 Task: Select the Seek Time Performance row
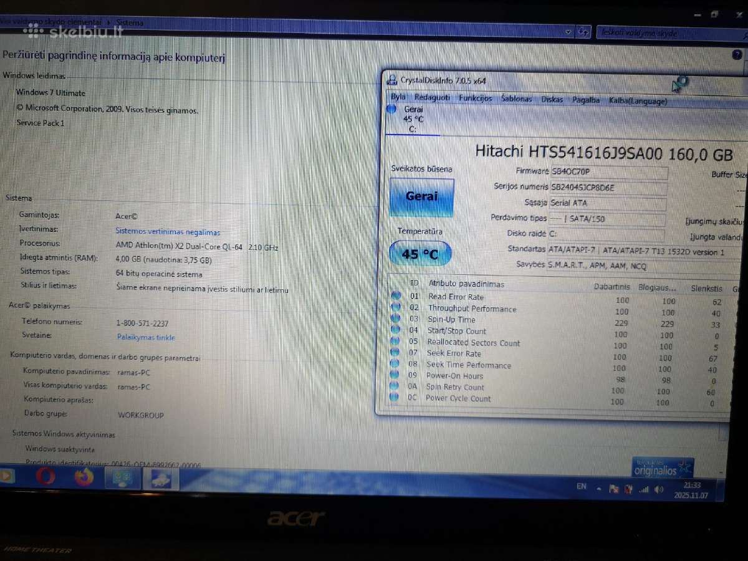point(558,365)
